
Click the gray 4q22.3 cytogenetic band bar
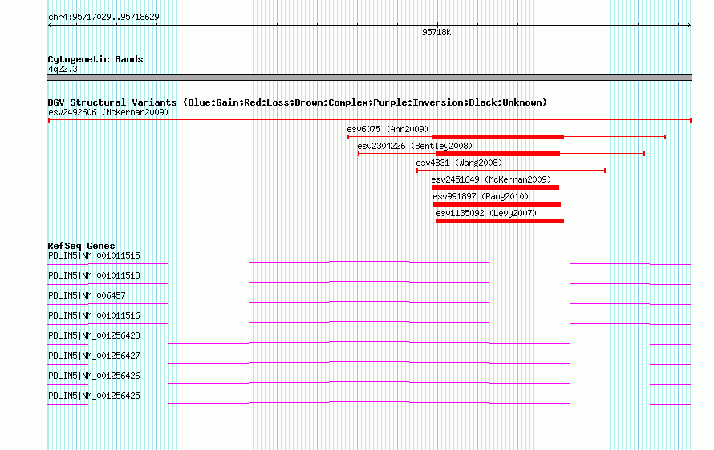(369, 78)
